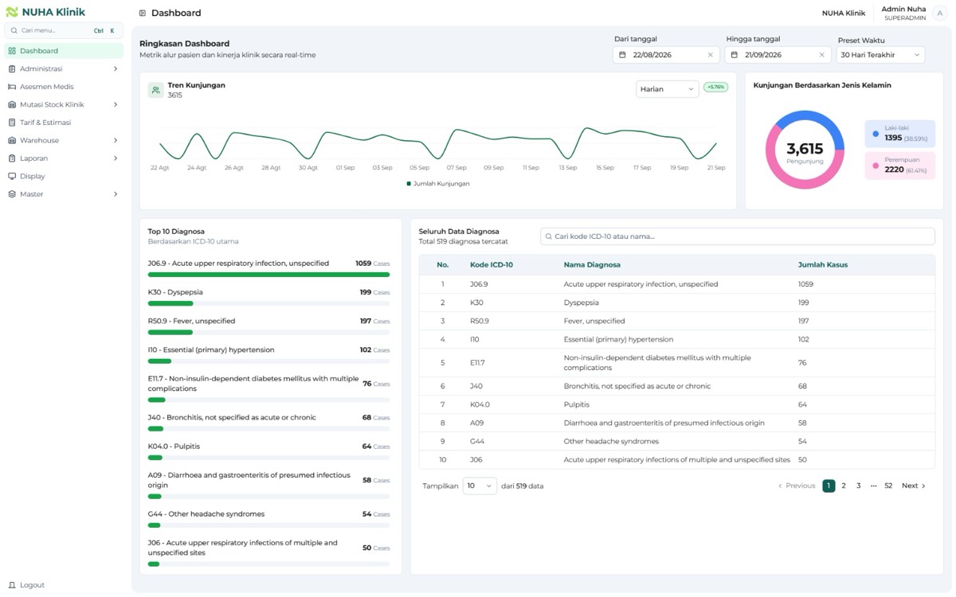The image size is (956, 597).
Task: Open the Harian interval dropdown
Action: (x=667, y=89)
